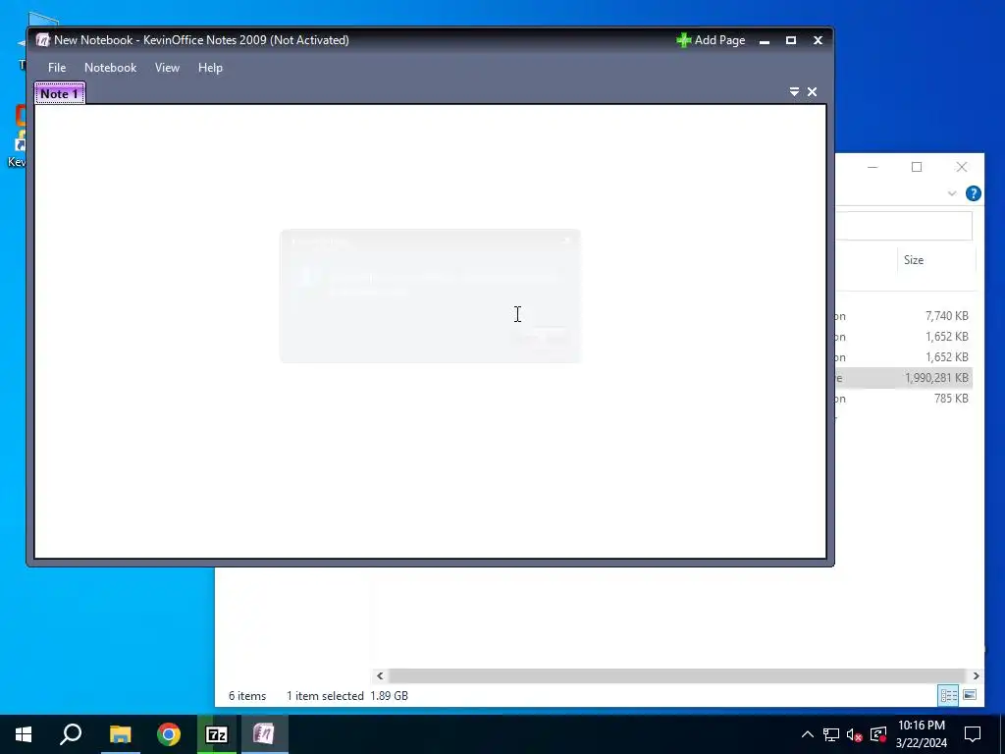This screenshot has width=1005, height=754.
Task: Launch Google Chrome from taskbar
Action: pyautogui.click(x=169, y=734)
